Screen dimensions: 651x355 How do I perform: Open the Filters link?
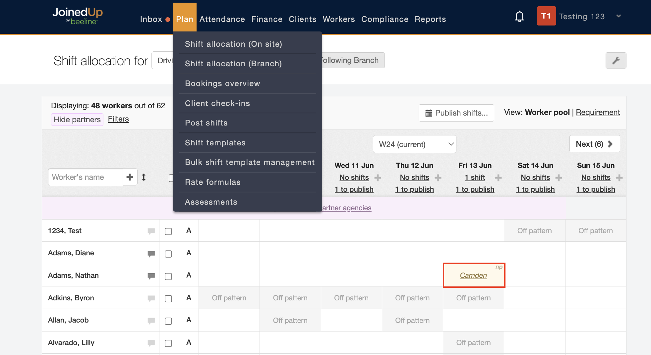pos(118,119)
